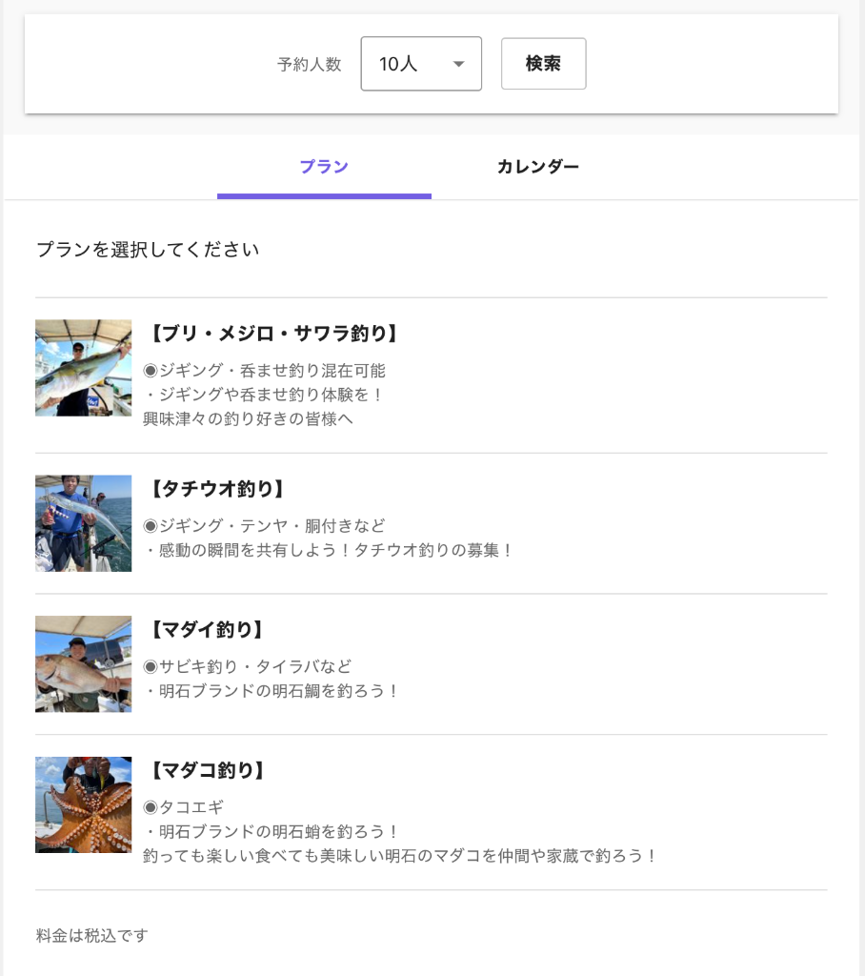Click the 料金は税込です note

pos(92,935)
